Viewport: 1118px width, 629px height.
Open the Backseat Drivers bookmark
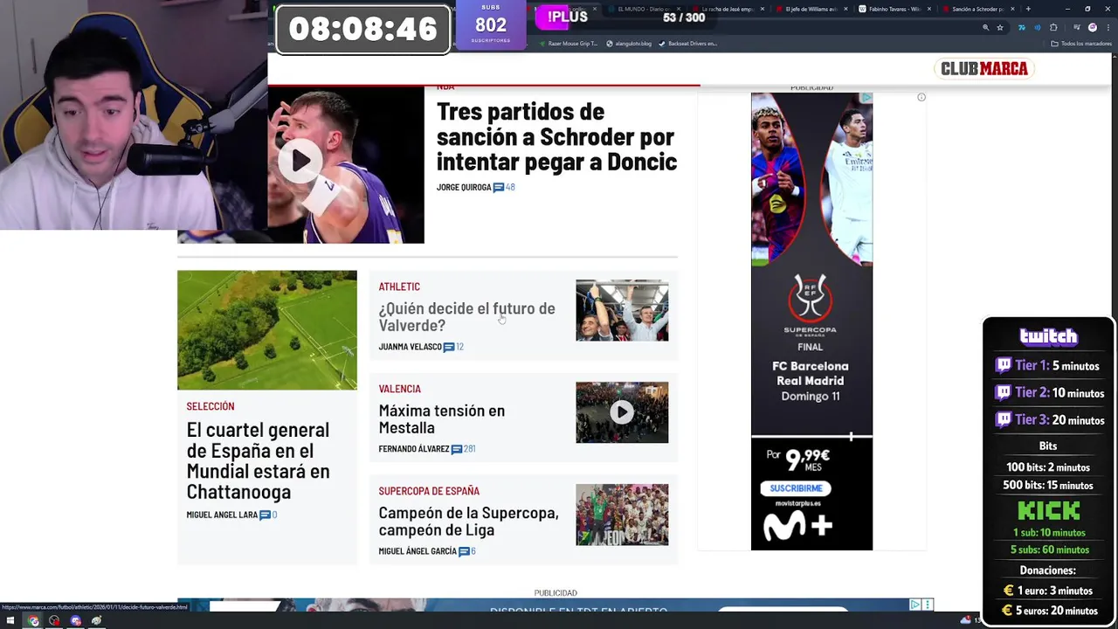click(x=687, y=44)
